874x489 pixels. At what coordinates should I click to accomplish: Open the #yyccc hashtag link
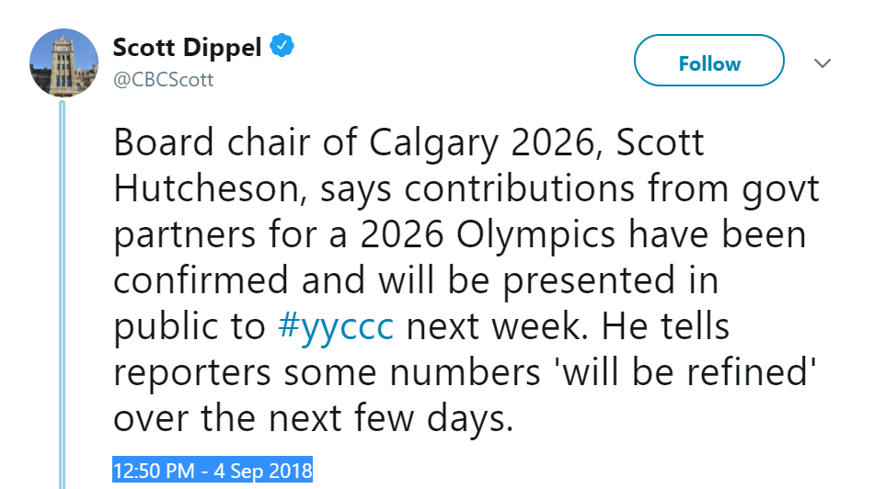pyautogui.click(x=335, y=327)
